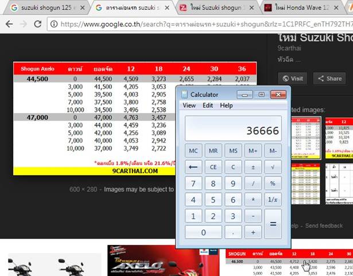The width and height of the screenshot is (353, 276).
Task: Switch to the Honda Wave tab
Action: 302,7
